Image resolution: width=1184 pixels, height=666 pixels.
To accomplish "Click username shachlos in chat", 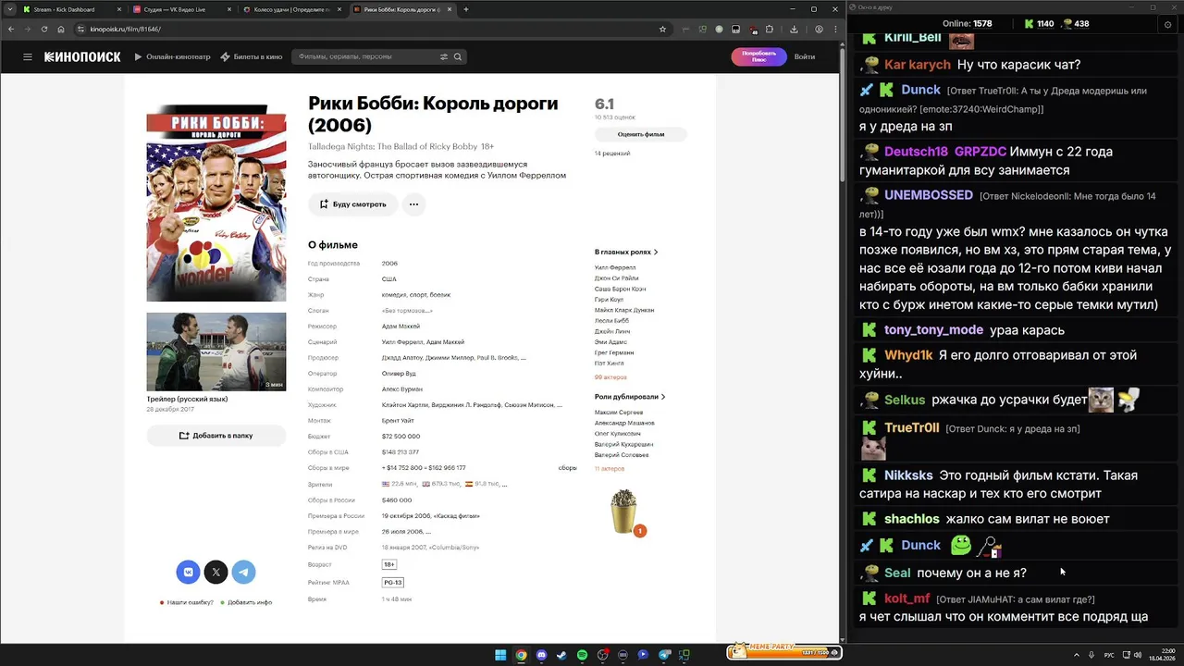I will [x=911, y=519].
